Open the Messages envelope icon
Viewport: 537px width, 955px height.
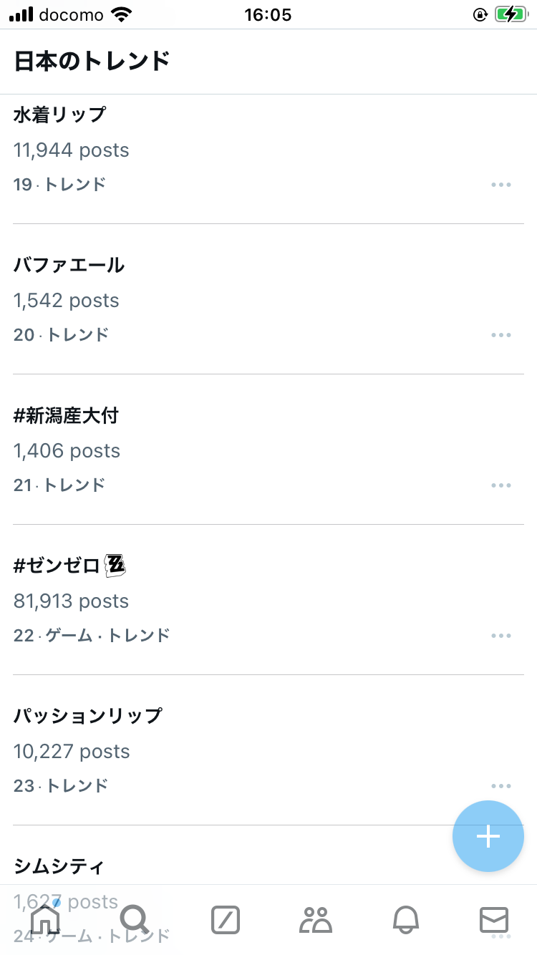pyautogui.click(x=494, y=920)
